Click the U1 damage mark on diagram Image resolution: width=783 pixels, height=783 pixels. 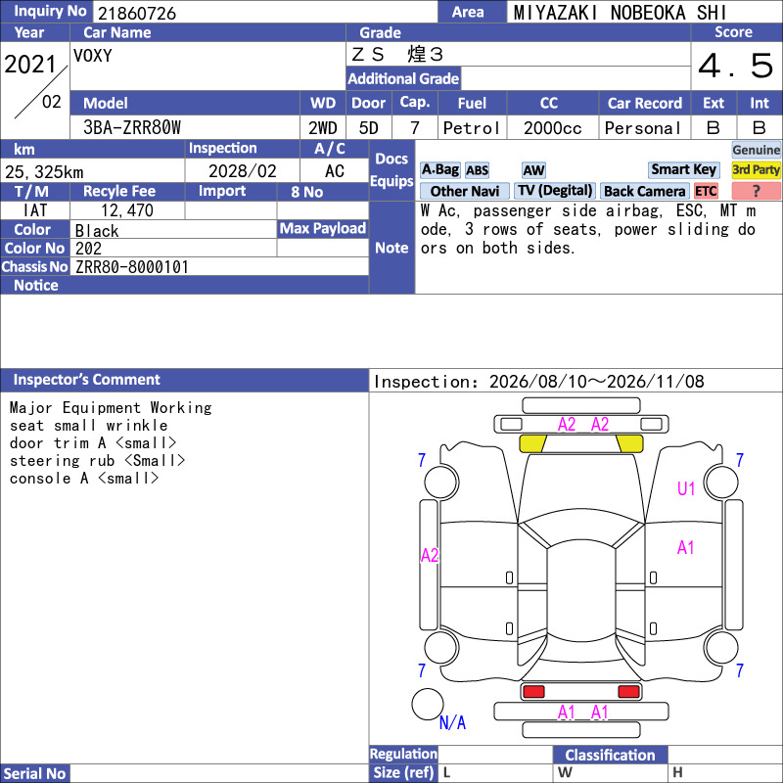click(x=686, y=488)
